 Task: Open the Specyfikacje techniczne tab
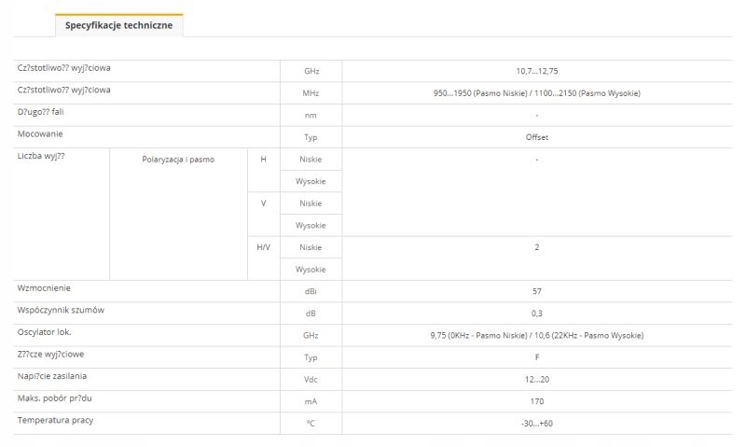[118, 25]
